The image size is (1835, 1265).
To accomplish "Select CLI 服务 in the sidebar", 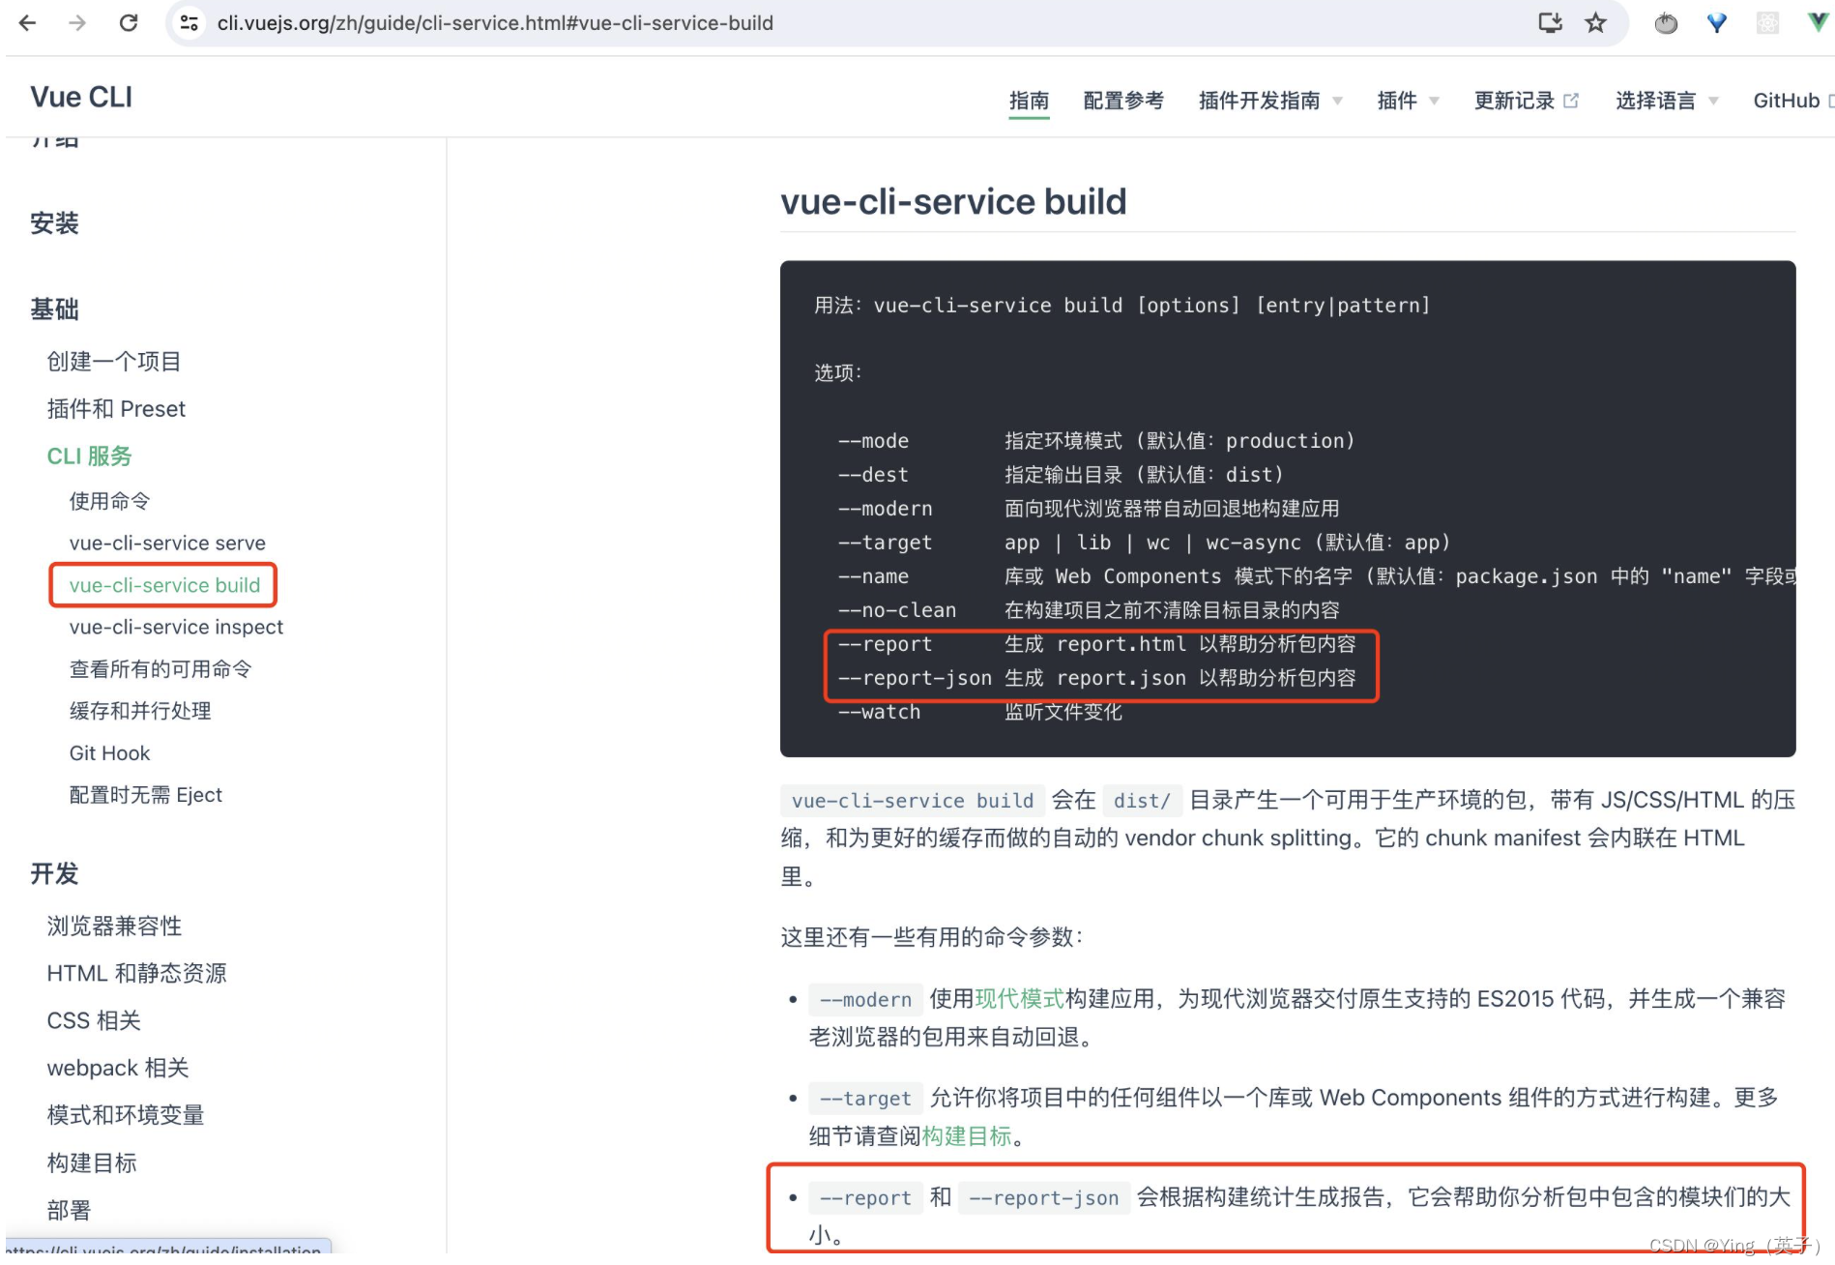I will (x=89, y=456).
